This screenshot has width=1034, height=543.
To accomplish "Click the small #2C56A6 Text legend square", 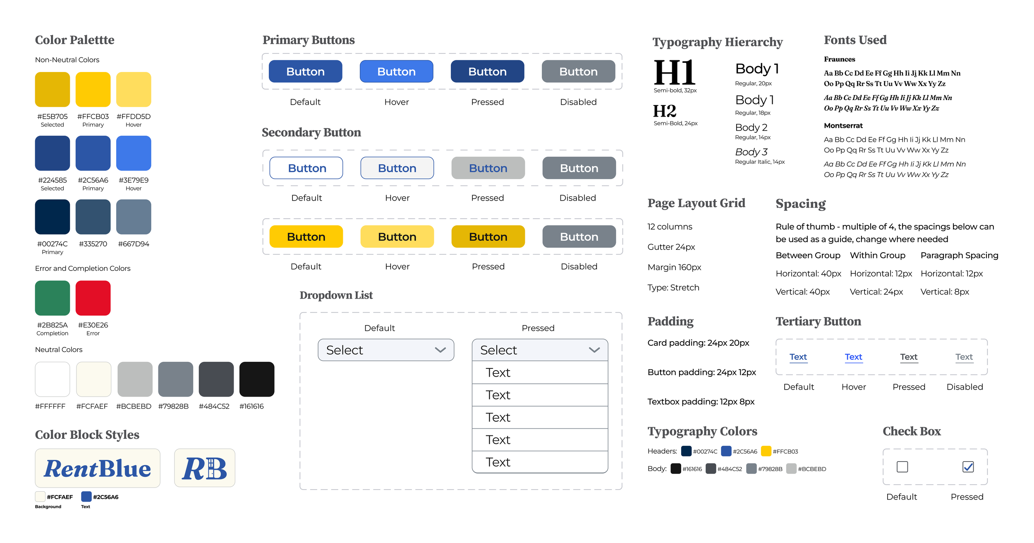I will (x=86, y=496).
